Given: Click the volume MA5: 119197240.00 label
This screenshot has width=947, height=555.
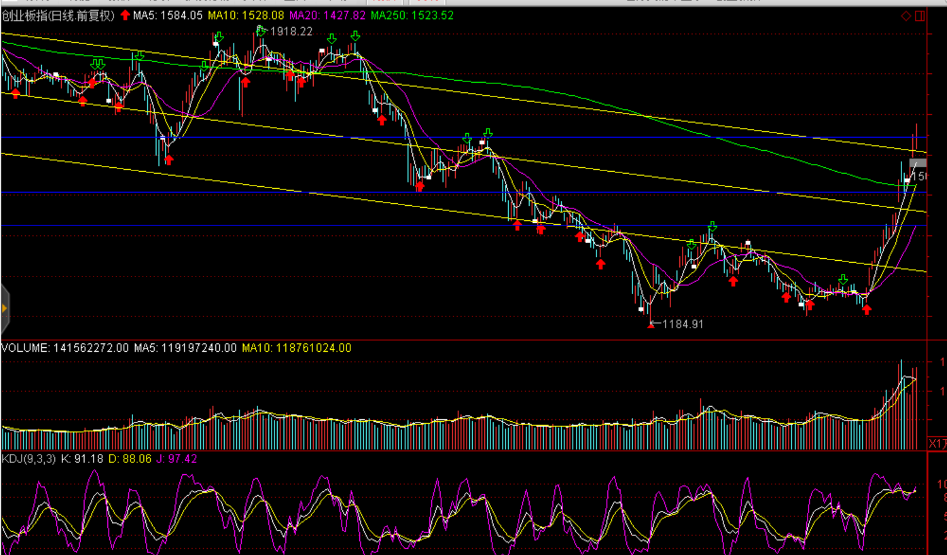Looking at the screenshot, I should 185,348.
